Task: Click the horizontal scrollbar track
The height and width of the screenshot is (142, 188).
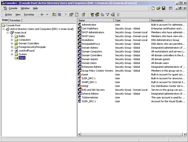Action: pyautogui.click(x=132, y=134)
